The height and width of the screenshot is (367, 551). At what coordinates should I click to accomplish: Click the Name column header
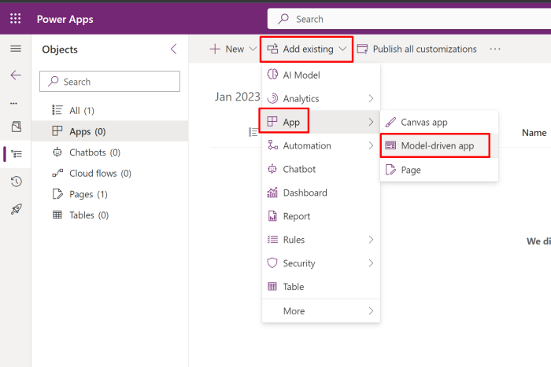pos(534,133)
